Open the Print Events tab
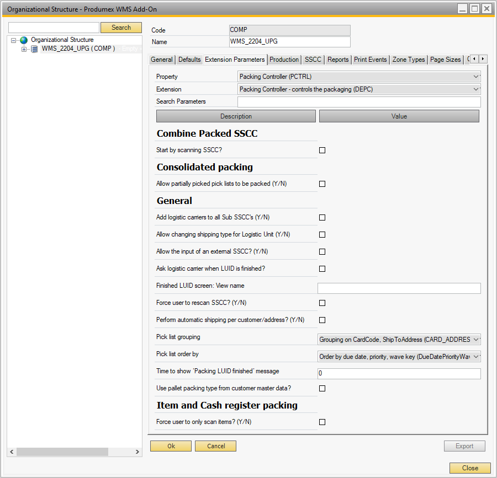 [371, 60]
